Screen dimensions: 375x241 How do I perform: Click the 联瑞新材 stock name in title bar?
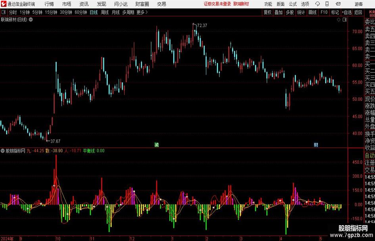click(241, 4)
